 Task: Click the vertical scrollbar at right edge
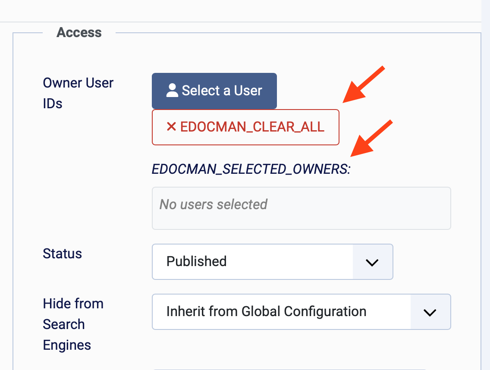click(x=486, y=185)
